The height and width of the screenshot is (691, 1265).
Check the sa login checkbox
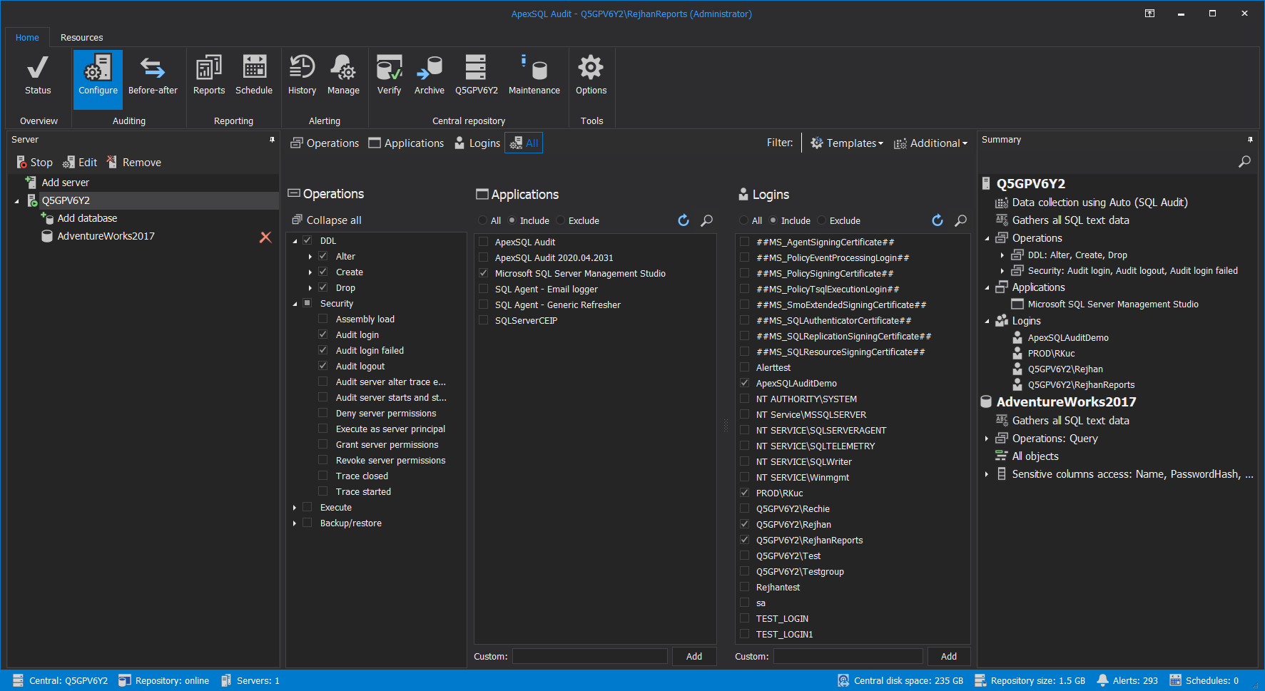(x=744, y=603)
